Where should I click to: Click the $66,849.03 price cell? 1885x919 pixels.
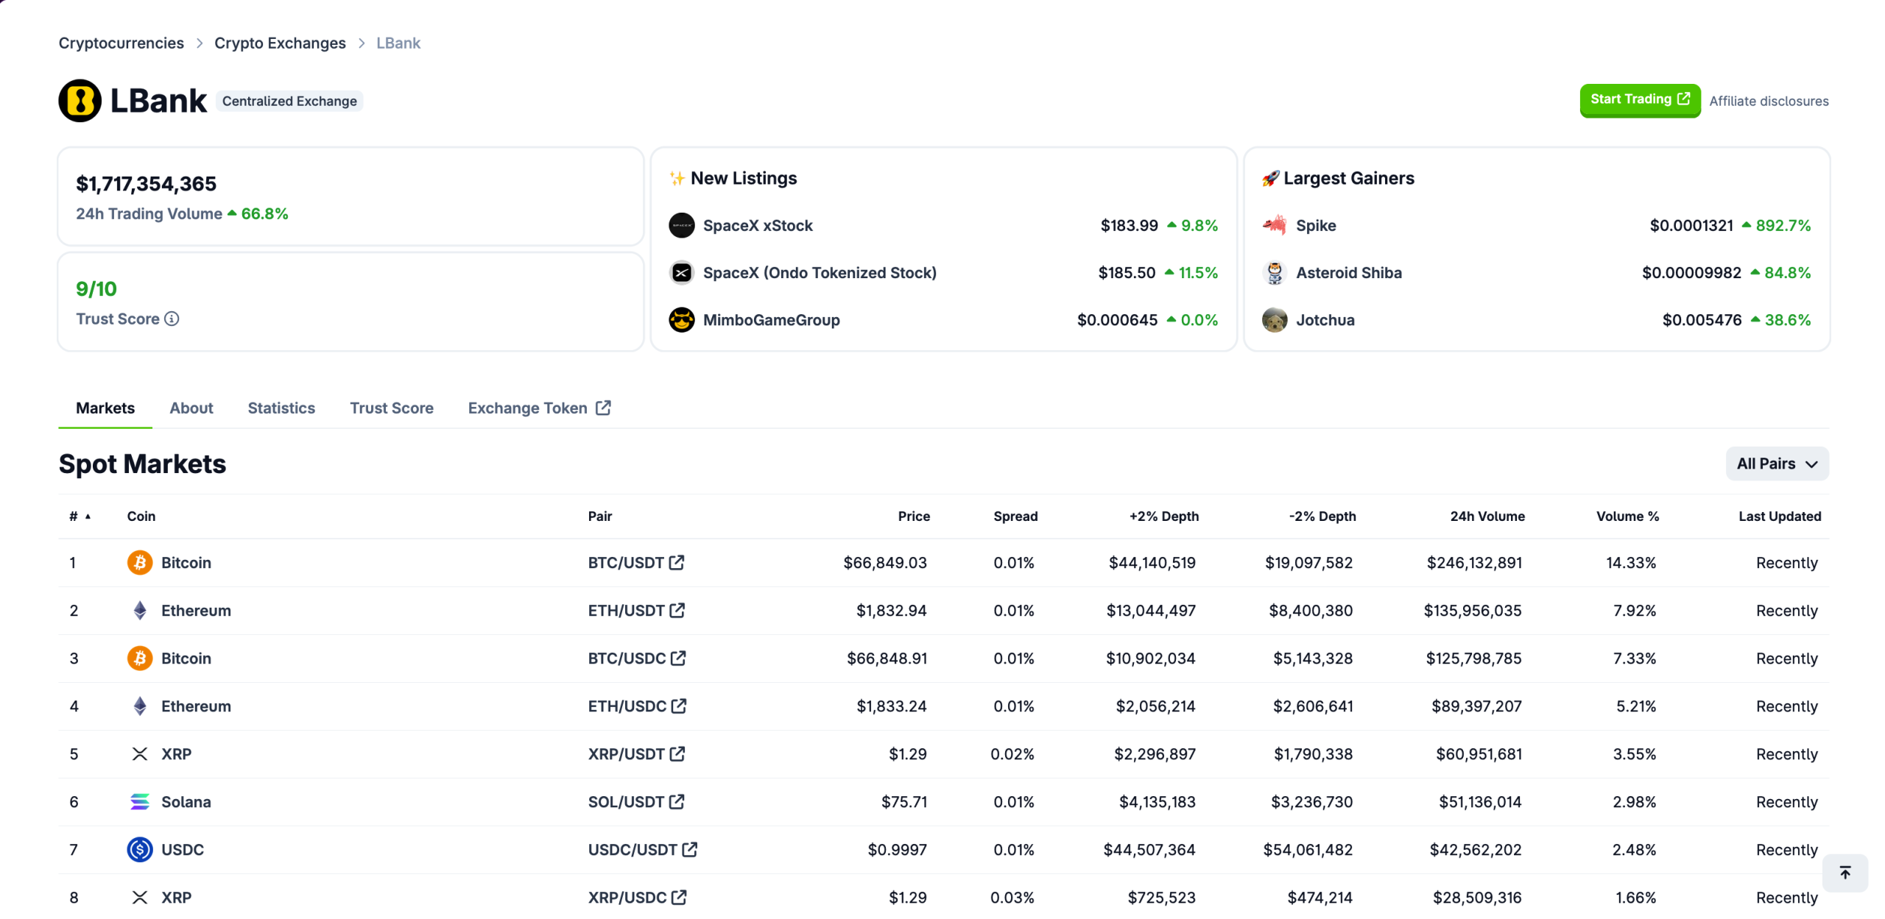884,563
